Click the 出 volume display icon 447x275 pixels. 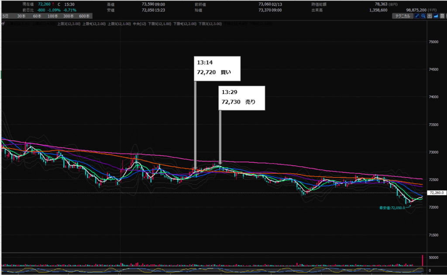tap(430, 16)
